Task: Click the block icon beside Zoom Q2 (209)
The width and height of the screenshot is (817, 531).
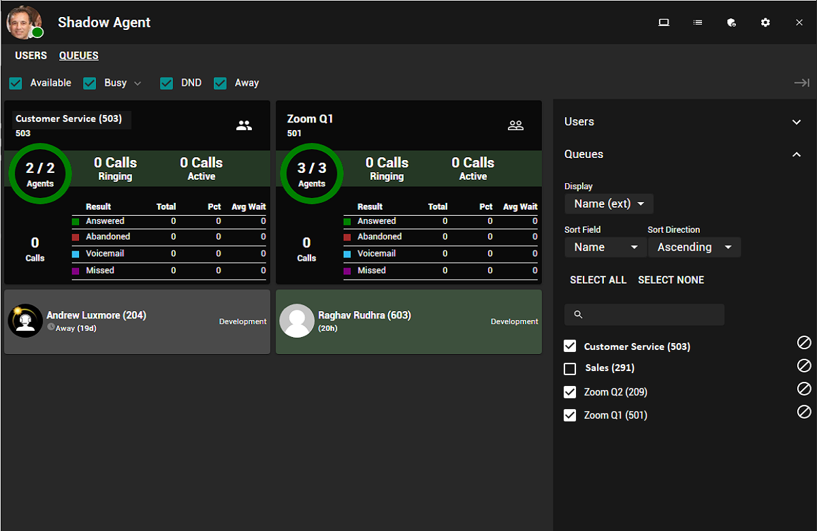Action: pyautogui.click(x=804, y=389)
